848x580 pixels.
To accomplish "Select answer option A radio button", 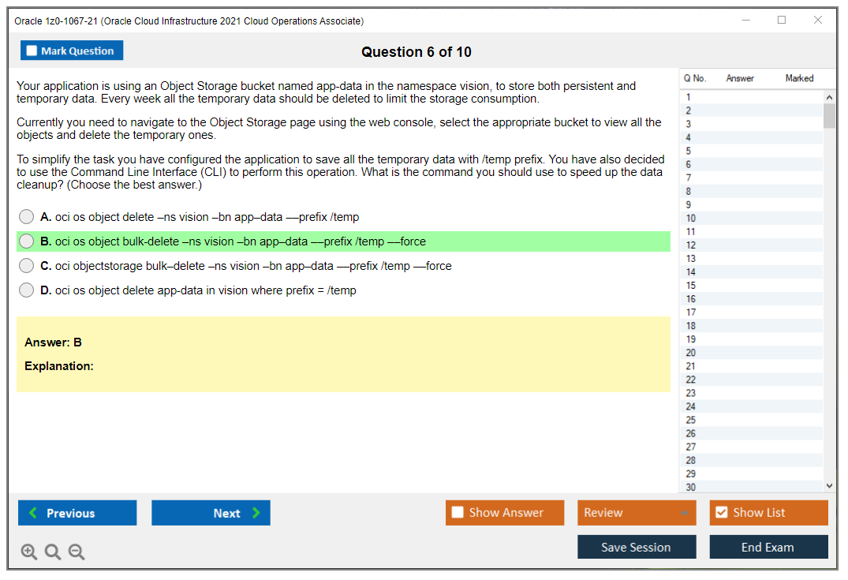I will tap(27, 217).
